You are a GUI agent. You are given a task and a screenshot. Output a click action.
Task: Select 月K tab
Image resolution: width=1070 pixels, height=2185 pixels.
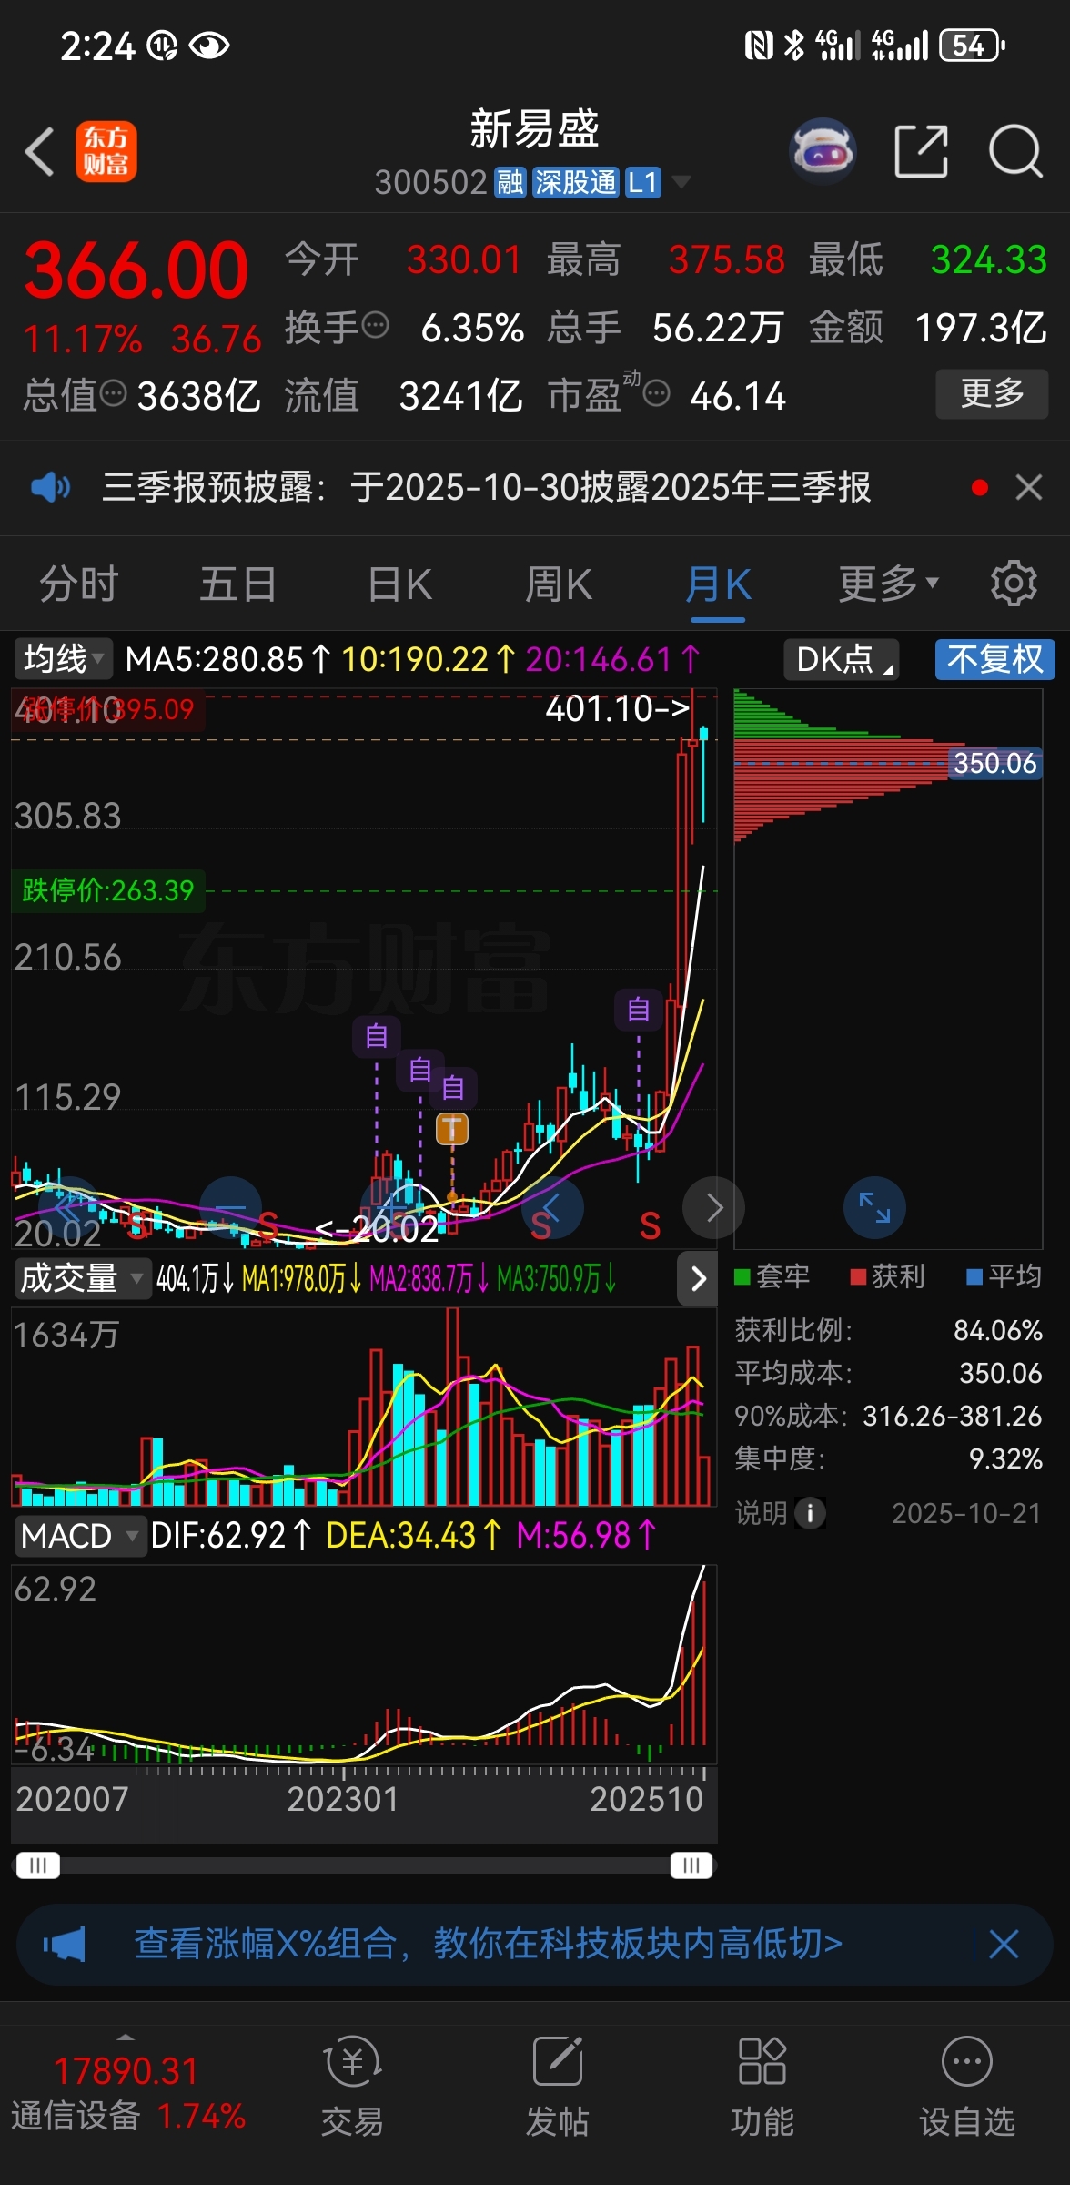click(718, 584)
